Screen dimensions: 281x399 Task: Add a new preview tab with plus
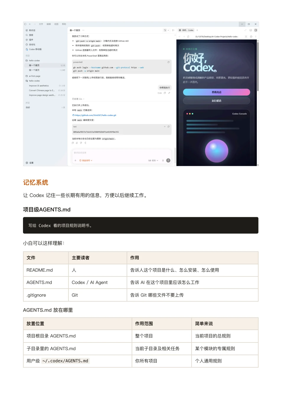pos(197,30)
